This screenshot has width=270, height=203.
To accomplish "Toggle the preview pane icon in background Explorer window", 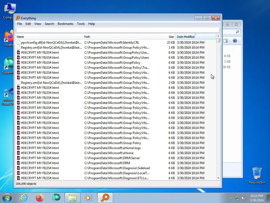I will pos(225,41).
